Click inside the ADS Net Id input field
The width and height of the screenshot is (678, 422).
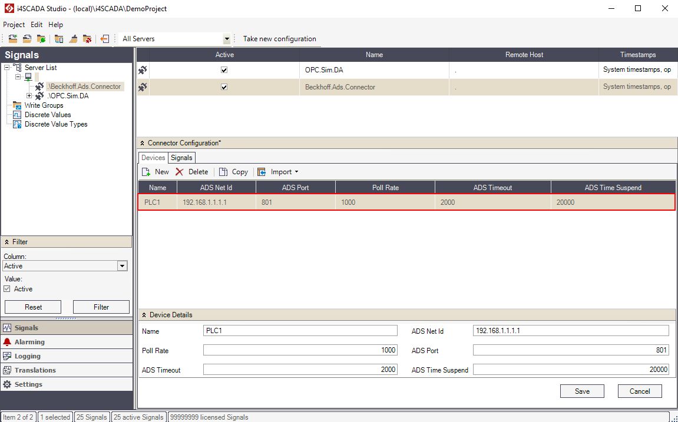(x=570, y=331)
